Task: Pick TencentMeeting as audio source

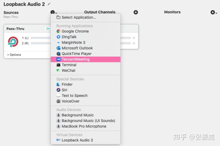Action: point(86,59)
